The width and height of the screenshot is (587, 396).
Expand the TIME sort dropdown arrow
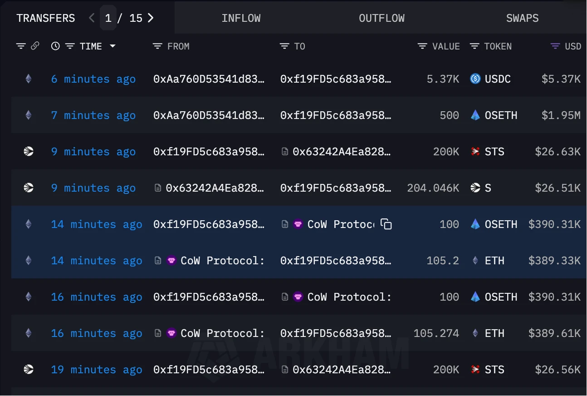click(x=113, y=46)
